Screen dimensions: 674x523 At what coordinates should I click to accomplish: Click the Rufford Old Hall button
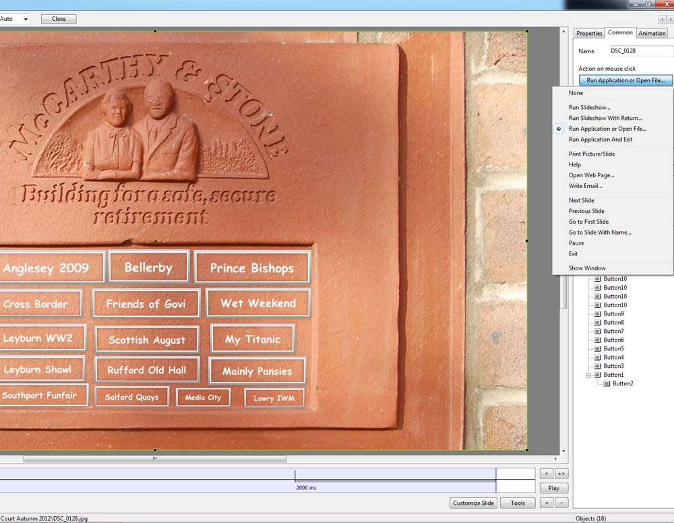(147, 370)
